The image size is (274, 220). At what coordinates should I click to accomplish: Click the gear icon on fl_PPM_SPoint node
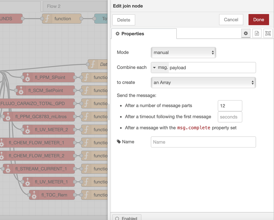27,77
